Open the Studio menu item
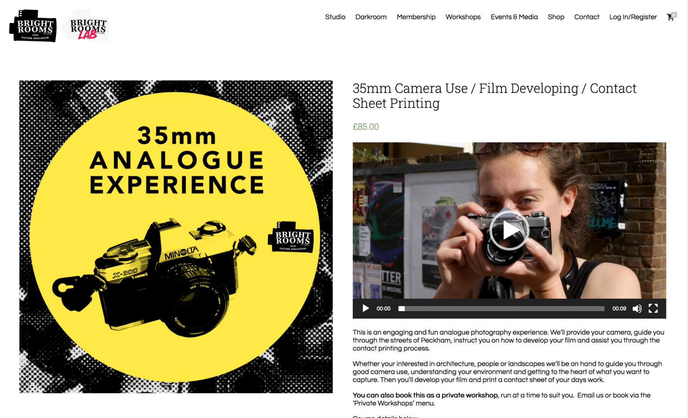The width and height of the screenshot is (688, 418). coord(335,17)
